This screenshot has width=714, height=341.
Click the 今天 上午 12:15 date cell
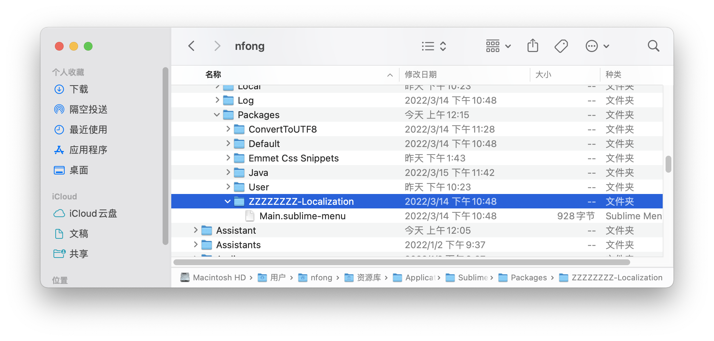click(x=437, y=115)
